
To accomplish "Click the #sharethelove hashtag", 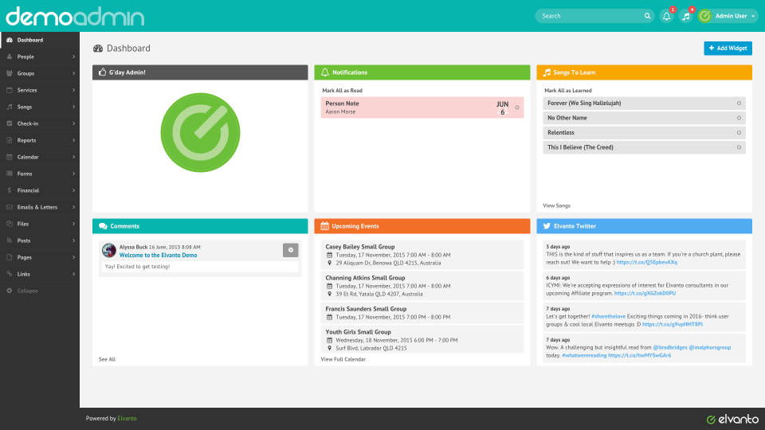I will [x=608, y=316].
